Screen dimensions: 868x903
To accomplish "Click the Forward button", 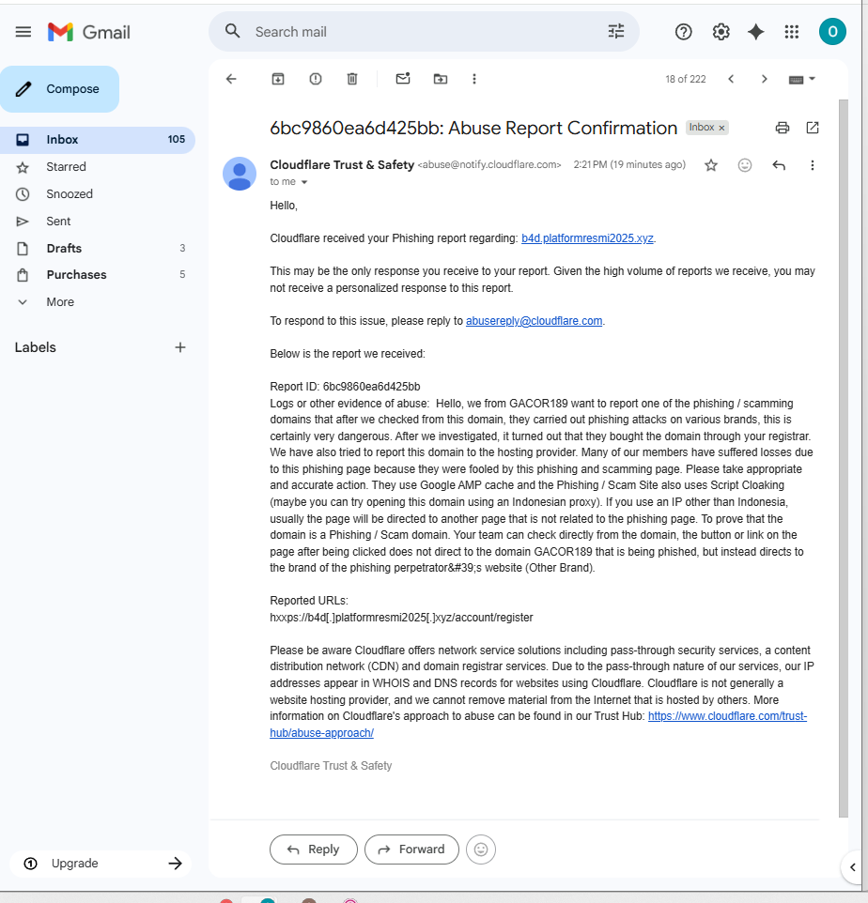I will 411,849.
